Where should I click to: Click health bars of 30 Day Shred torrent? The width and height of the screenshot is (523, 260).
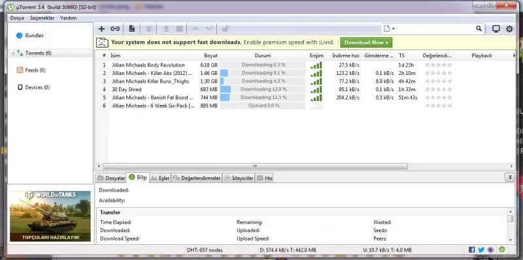(316, 89)
